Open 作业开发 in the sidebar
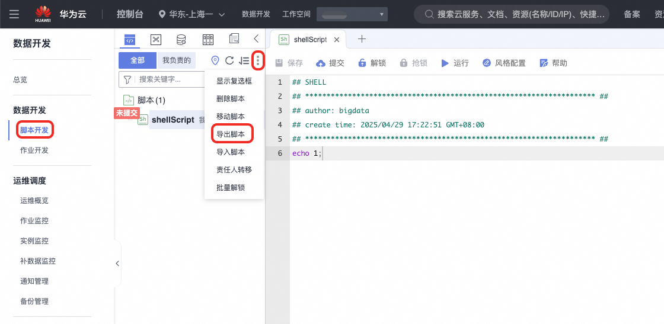Image resolution: width=664 pixels, height=324 pixels. click(x=34, y=150)
